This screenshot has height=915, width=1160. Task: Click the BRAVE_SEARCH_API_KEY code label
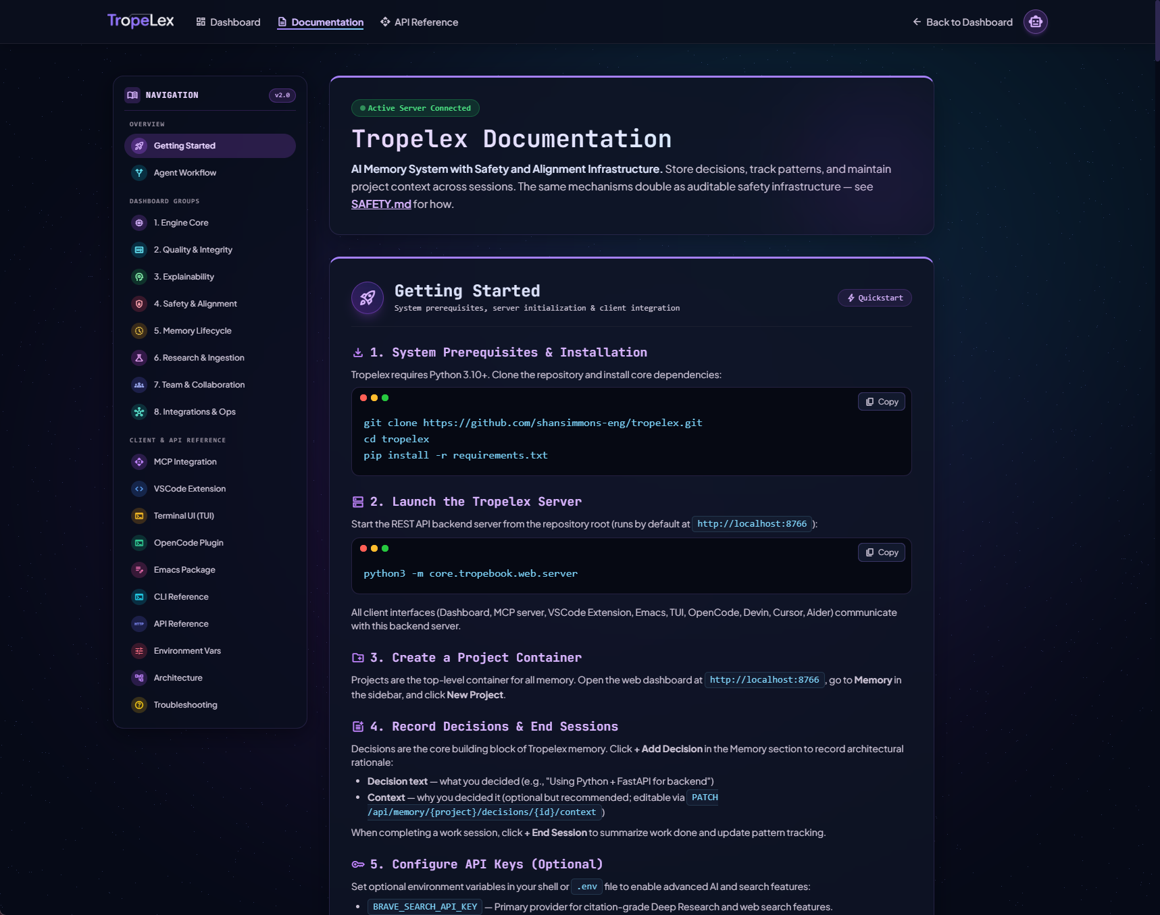425,907
